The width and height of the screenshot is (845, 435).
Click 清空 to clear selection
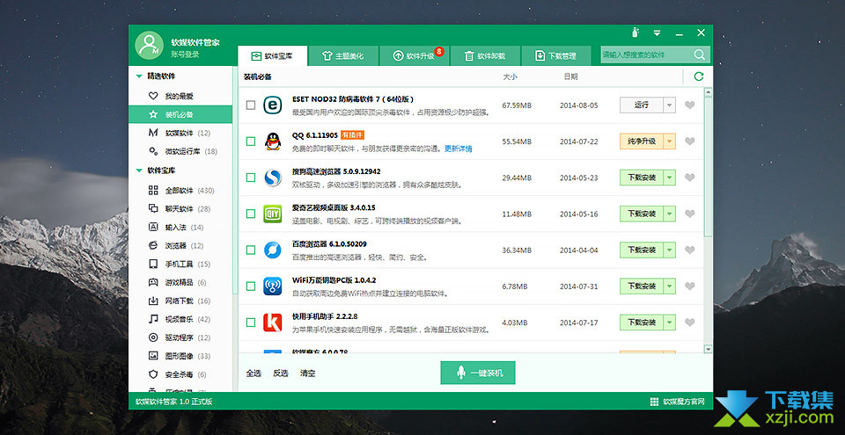(308, 373)
